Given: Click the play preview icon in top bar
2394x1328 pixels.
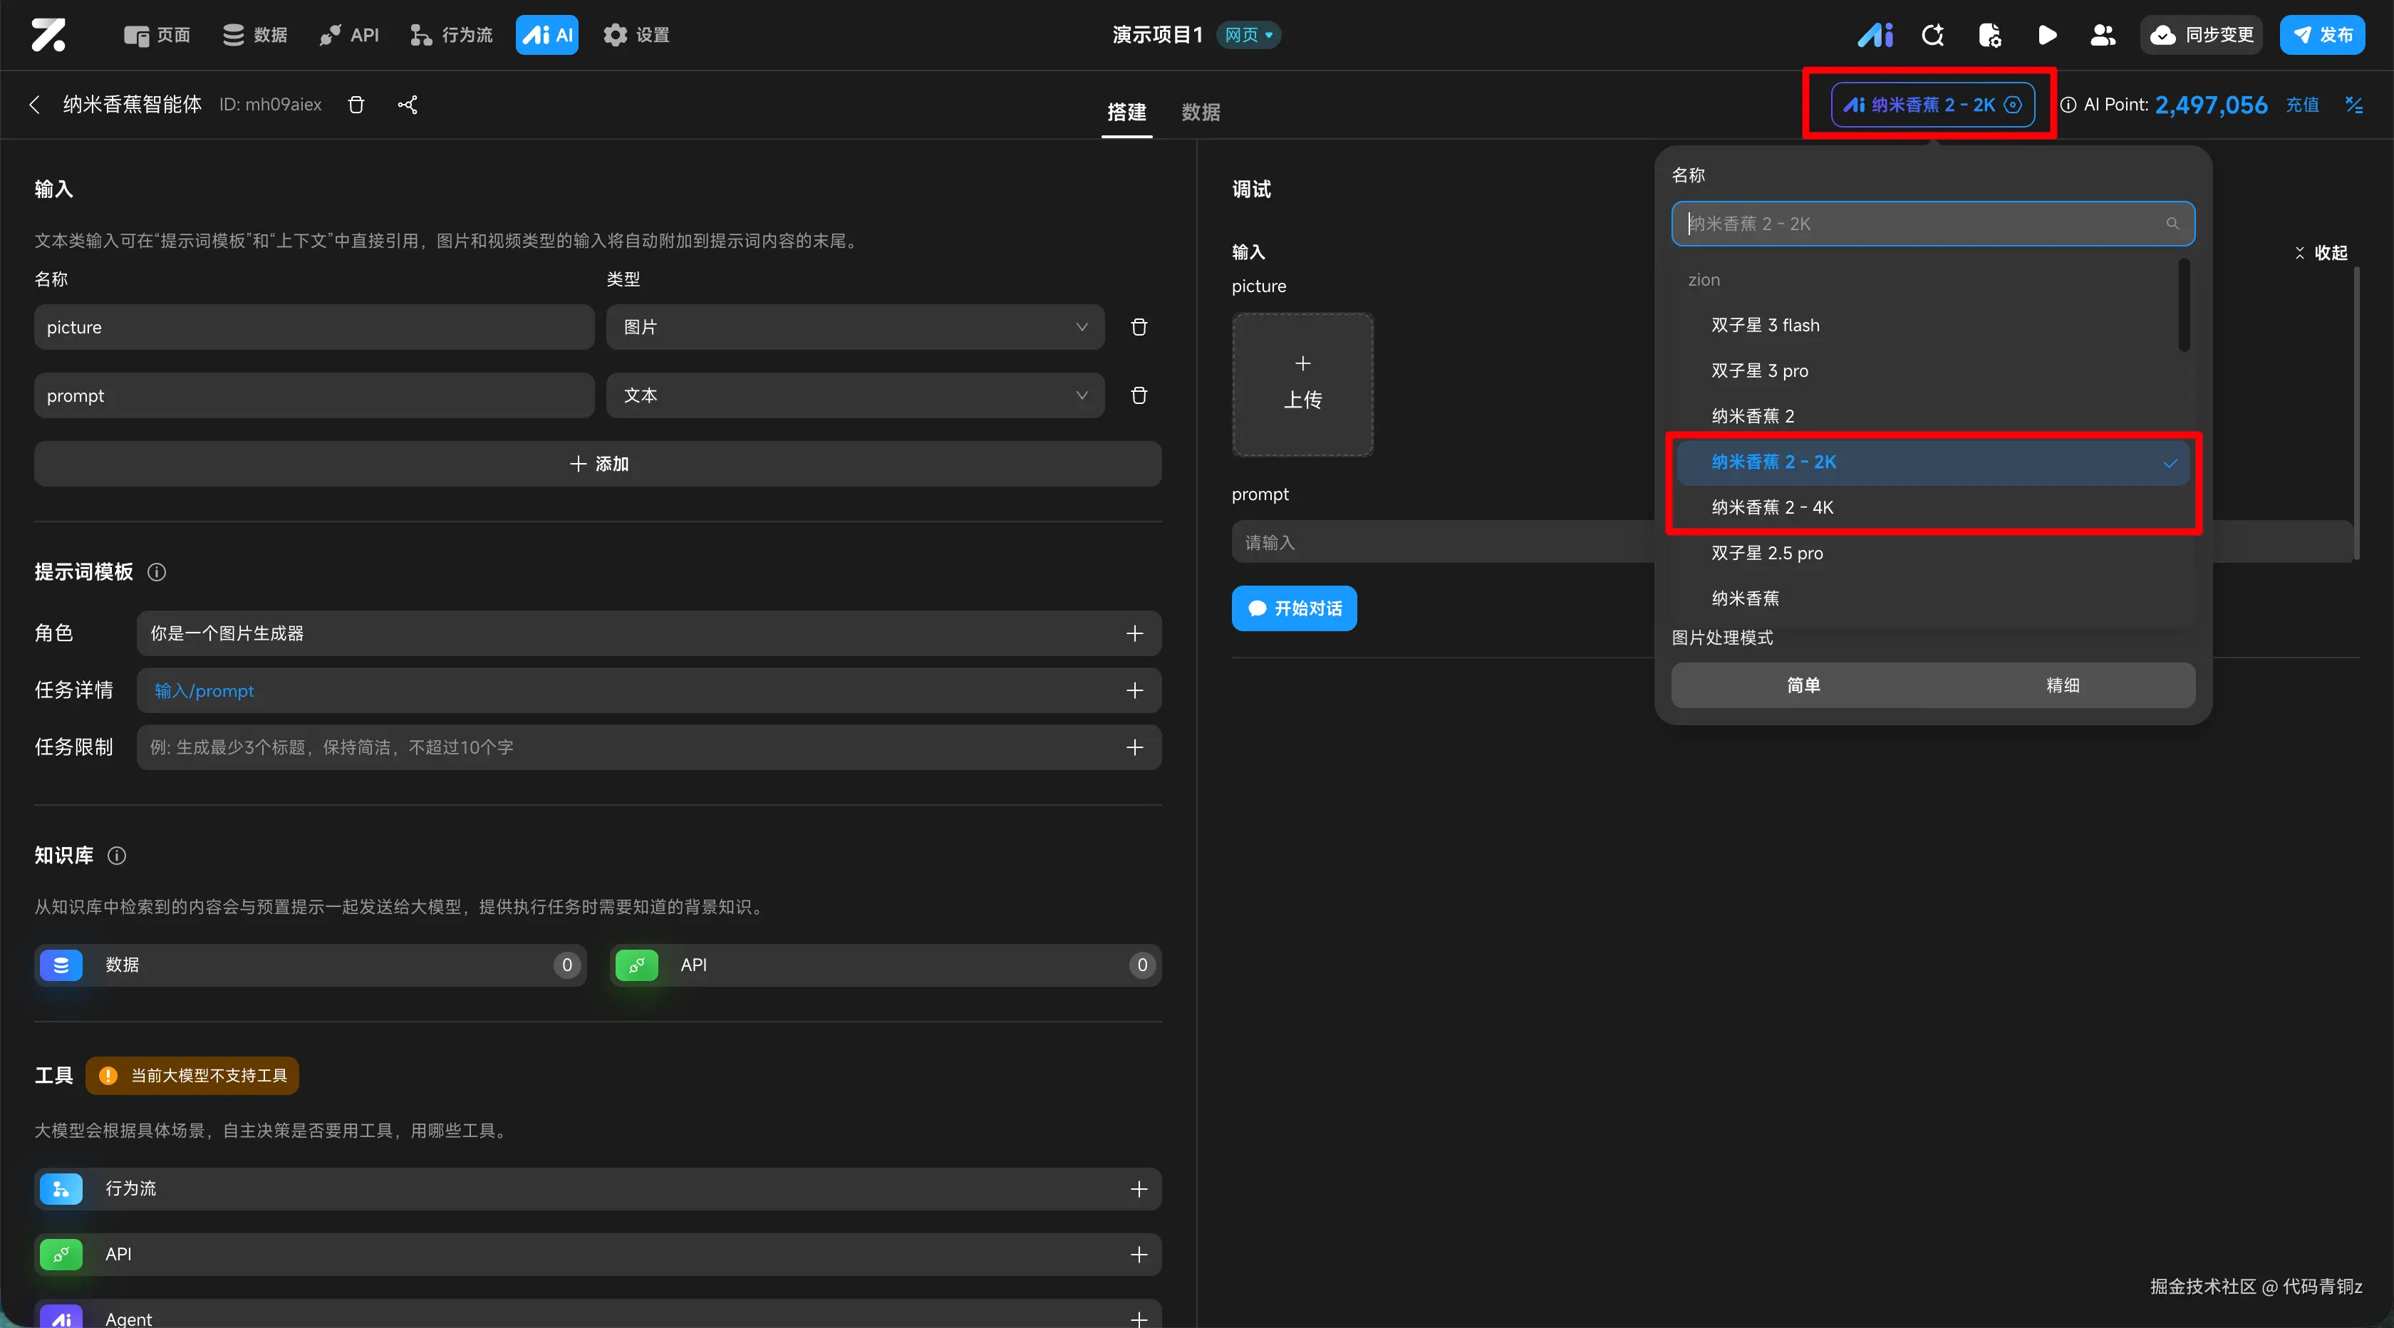Looking at the screenshot, I should 2046,36.
